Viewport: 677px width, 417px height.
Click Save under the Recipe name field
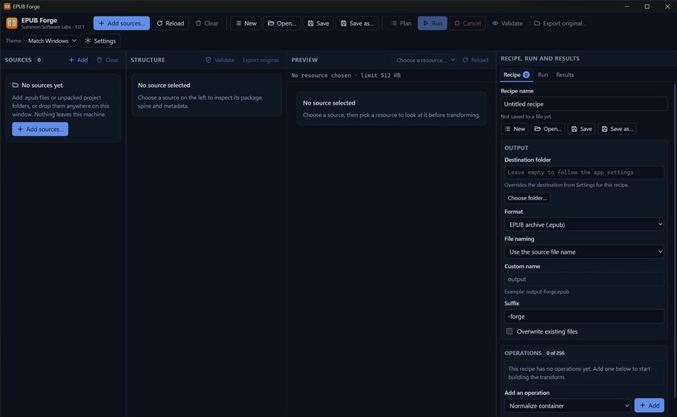pos(581,128)
